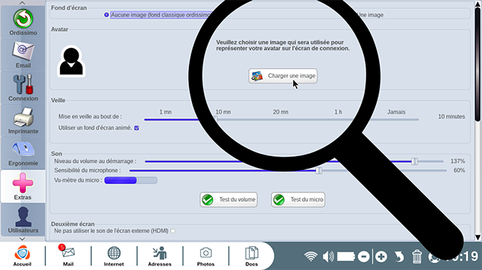Adjust the microphone sensitivity slider handle
This screenshot has width=482, height=270.
coord(319,170)
